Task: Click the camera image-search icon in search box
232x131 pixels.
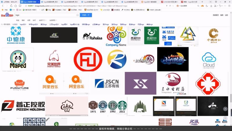Action: coord(77,15)
